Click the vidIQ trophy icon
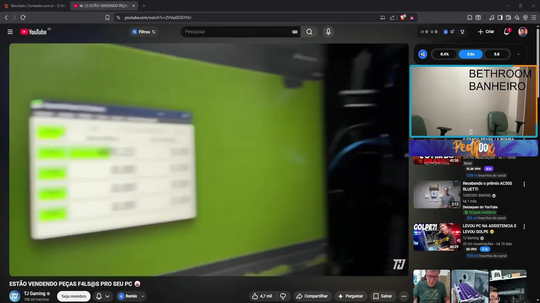 pos(462,32)
